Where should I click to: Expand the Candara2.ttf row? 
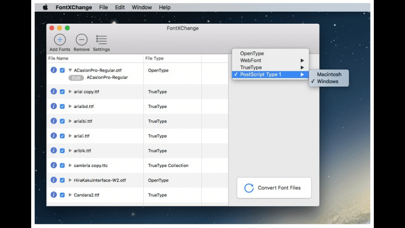70,195
